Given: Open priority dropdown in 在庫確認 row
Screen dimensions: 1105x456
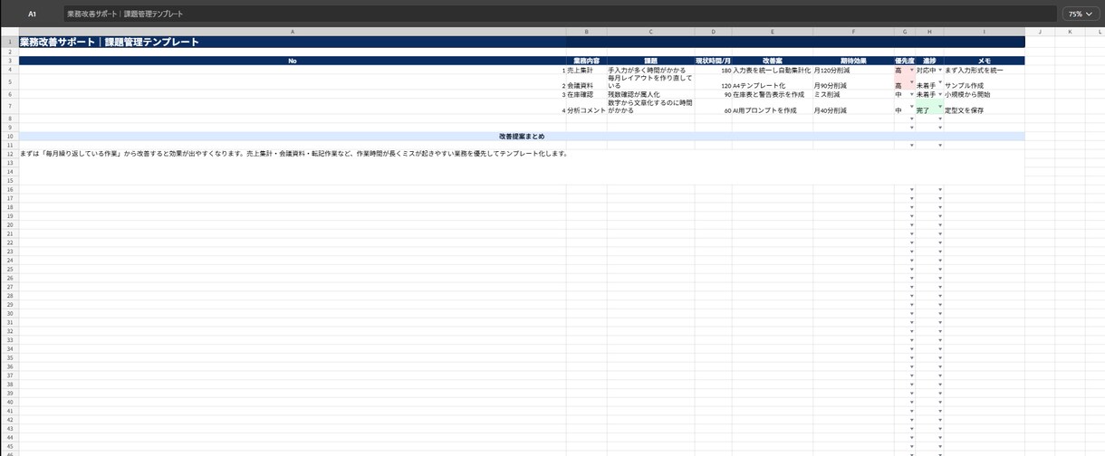Looking at the screenshot, I should [x=912, y=94].
